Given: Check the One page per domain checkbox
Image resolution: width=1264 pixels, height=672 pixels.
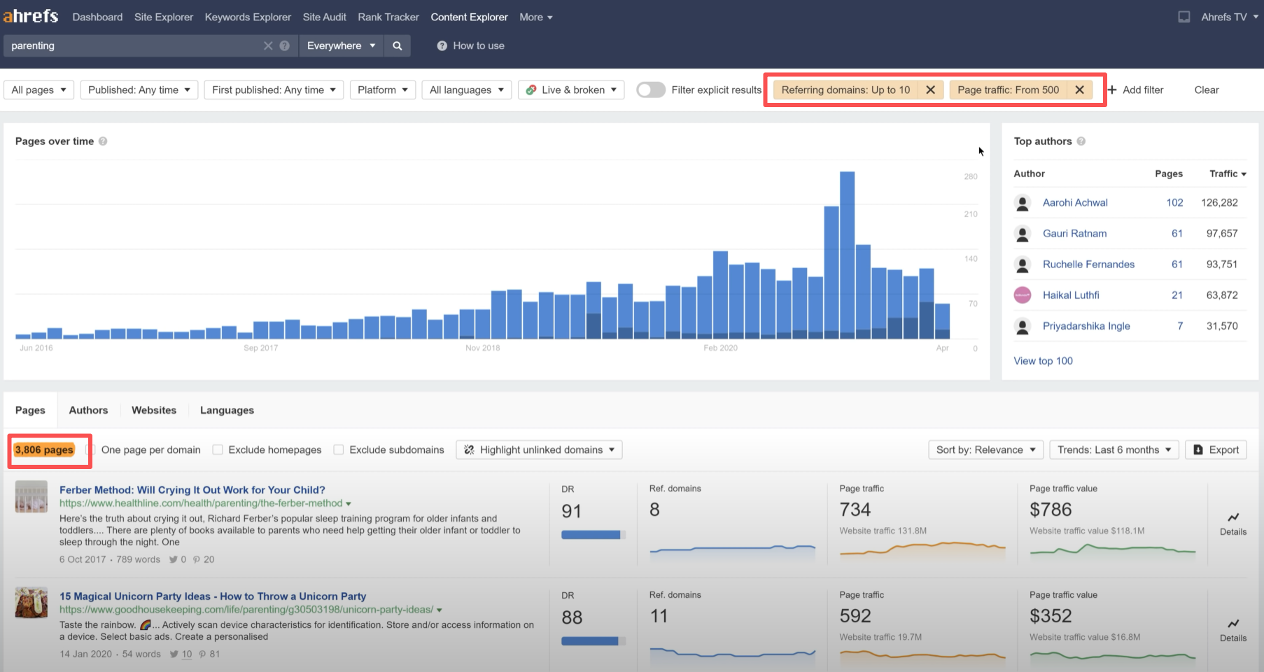Looking at the screenshot, I should (x=90, y=449).
